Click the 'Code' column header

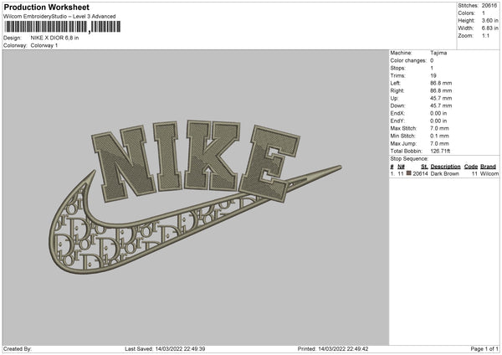(x=470, y=167)
